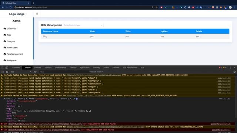Expand the /tags duplicate route warning
The width and height of the screenshot is (237, 133).
[x=4, y=78]
